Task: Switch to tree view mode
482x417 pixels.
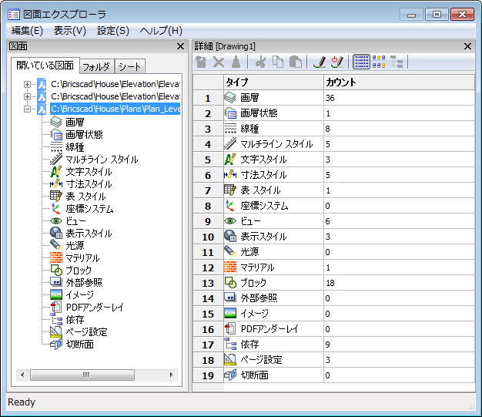Action: point(397,62)
